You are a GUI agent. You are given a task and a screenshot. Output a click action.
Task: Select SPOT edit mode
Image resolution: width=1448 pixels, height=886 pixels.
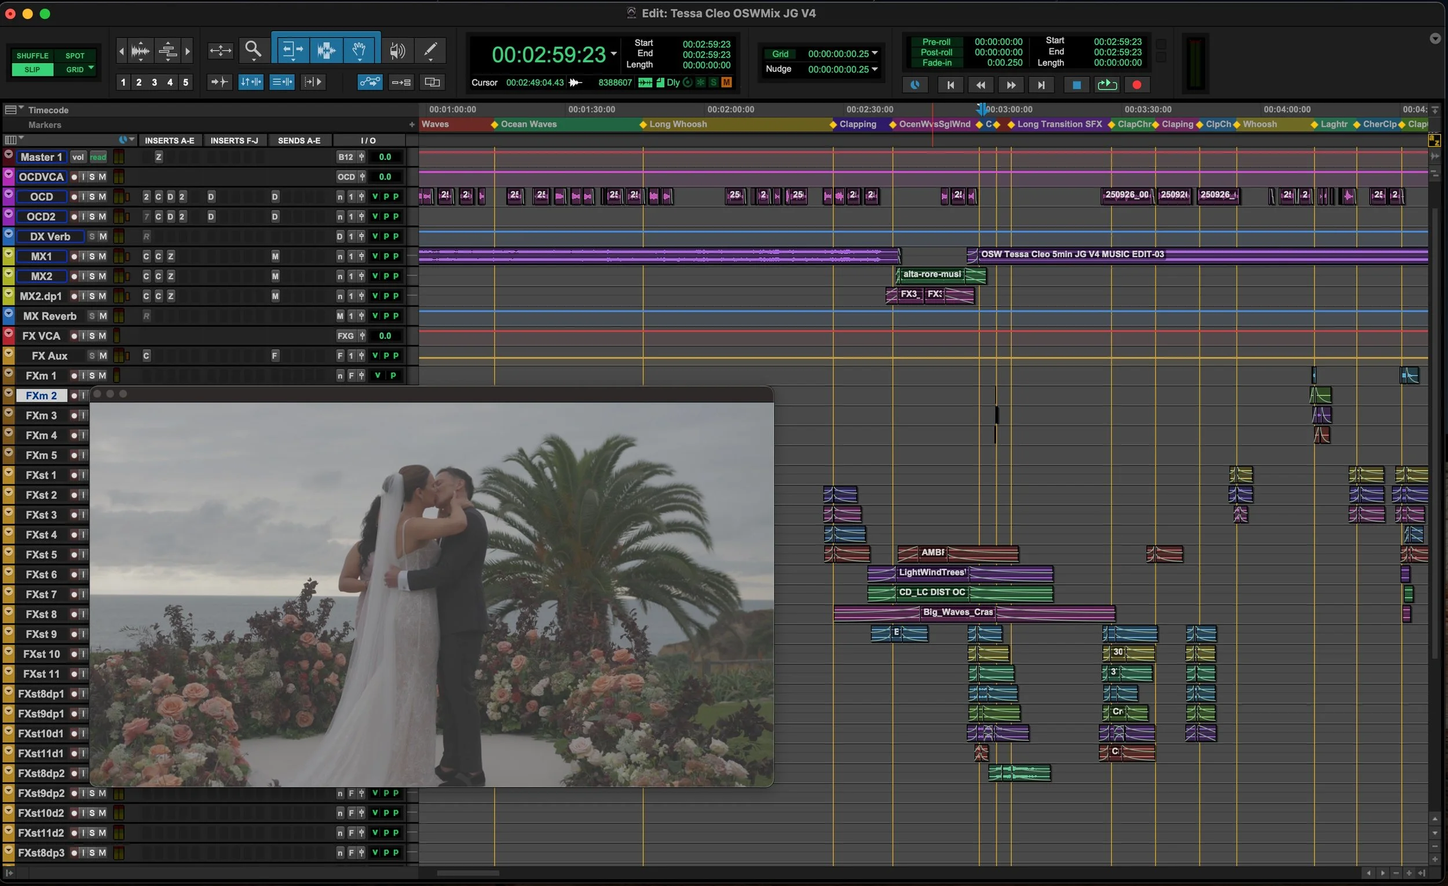(75, 56)
